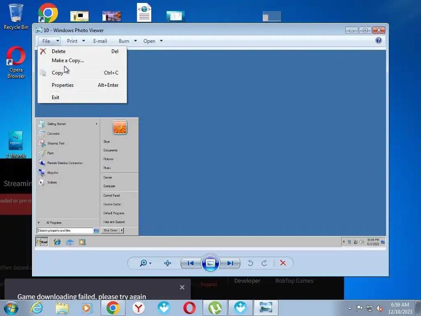The height and width of the screenshot is (316, 421).
Task: Fit image to window with actual size button
Action: point(168,263)
